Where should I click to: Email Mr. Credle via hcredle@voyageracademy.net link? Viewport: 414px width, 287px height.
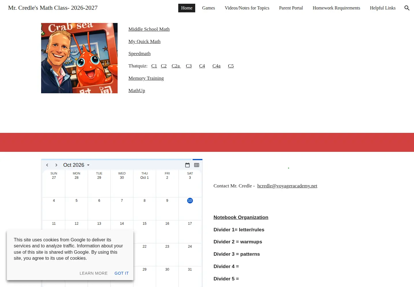[287, 186]
